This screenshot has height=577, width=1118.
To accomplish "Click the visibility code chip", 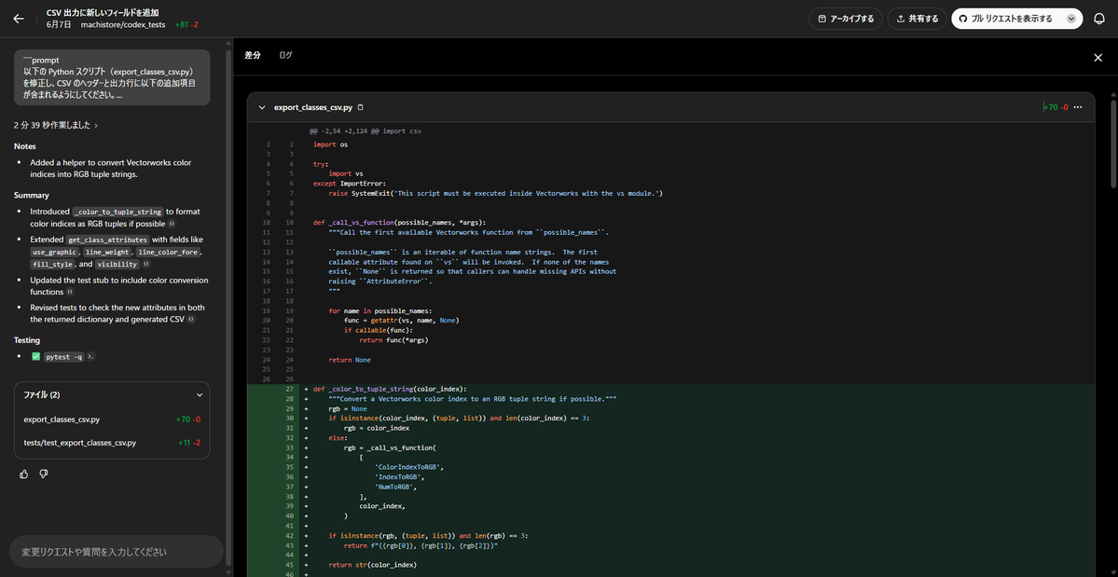I will [x=117, y=265].
